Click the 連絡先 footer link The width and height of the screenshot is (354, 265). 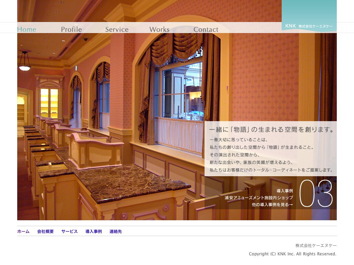116,232
